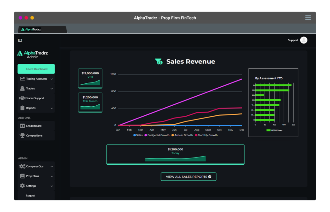
Task: Open Prop Plans menu item
Action: pyautogui.click(x=33, y=176)
